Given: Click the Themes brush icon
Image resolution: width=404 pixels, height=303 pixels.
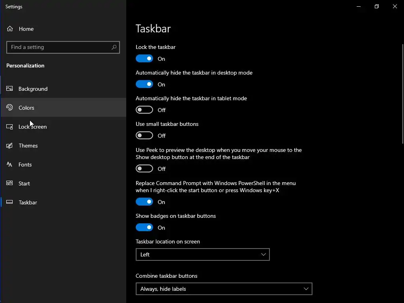Looking at the screenshot, I should (10, 146).
